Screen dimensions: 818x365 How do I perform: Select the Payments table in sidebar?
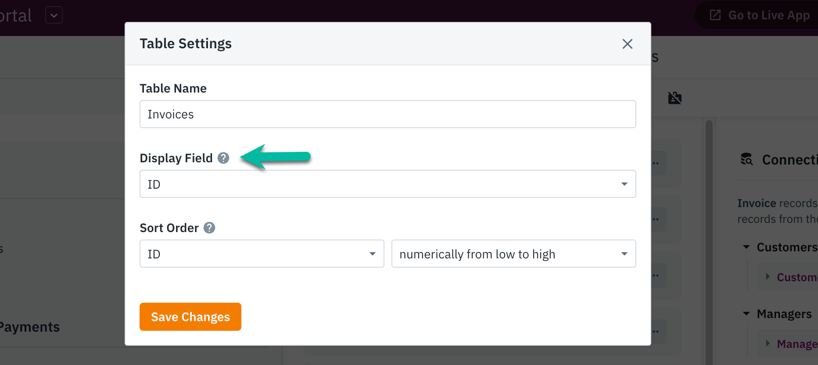tap(29, 327)
